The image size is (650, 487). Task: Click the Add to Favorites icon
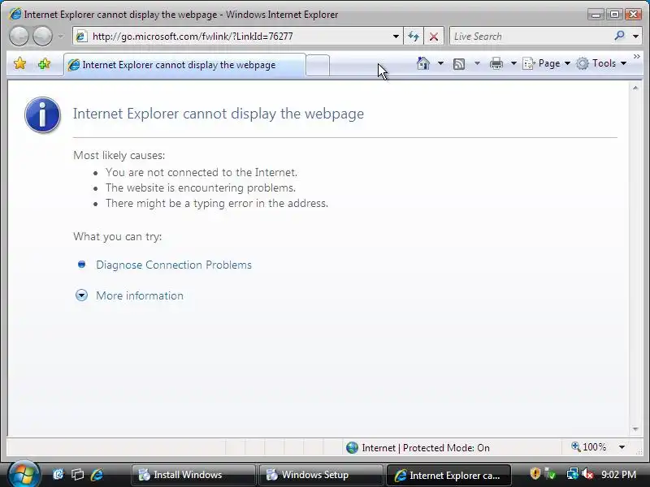[x=44, y=64]
